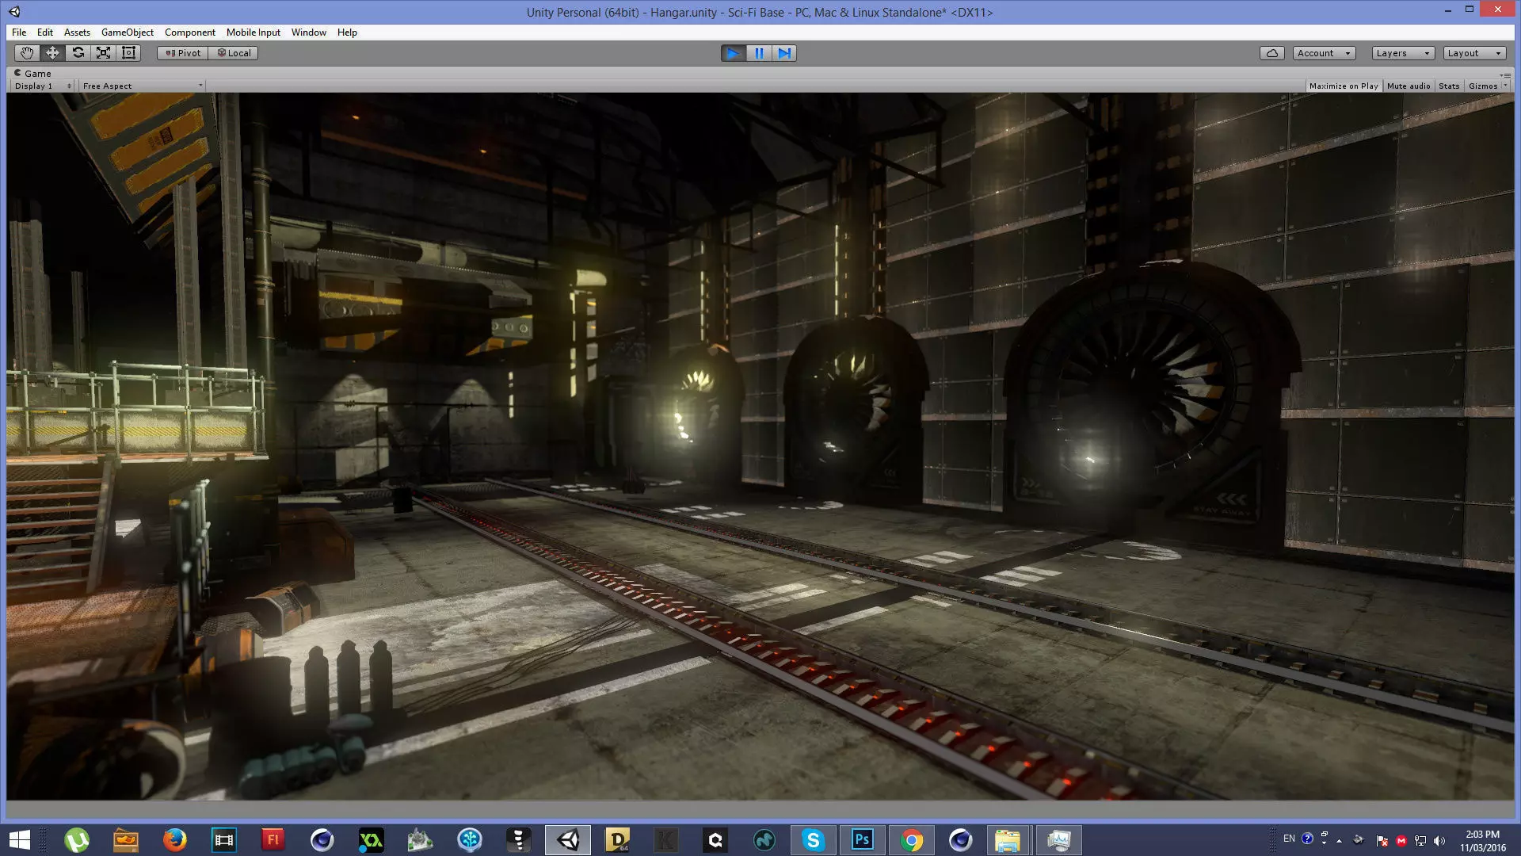1521x856 pixels.
Task: Pause the running game
Action: (x=759, y=53)
